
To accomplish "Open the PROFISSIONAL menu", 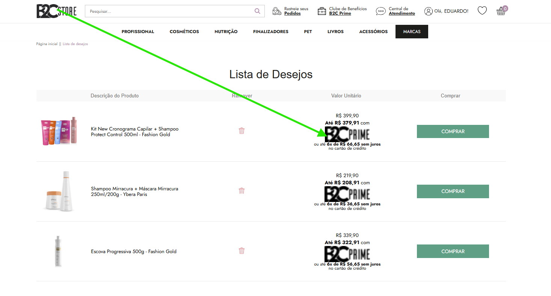I will click(x=138, y=32).
